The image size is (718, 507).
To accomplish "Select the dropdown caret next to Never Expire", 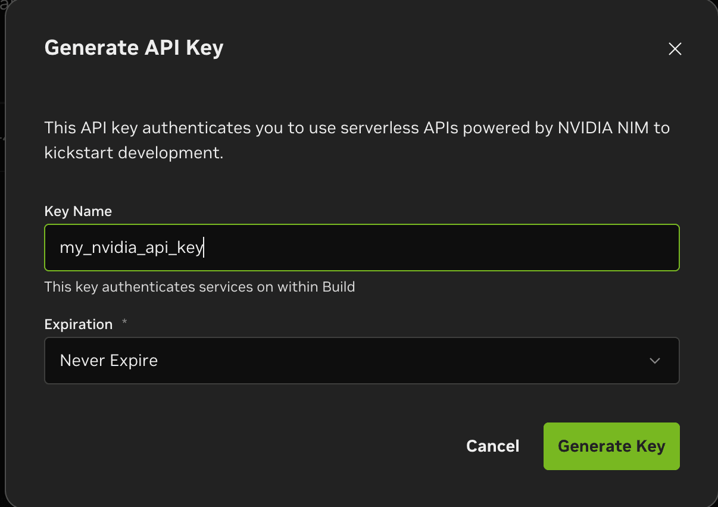I will click(x=654, y=361).
